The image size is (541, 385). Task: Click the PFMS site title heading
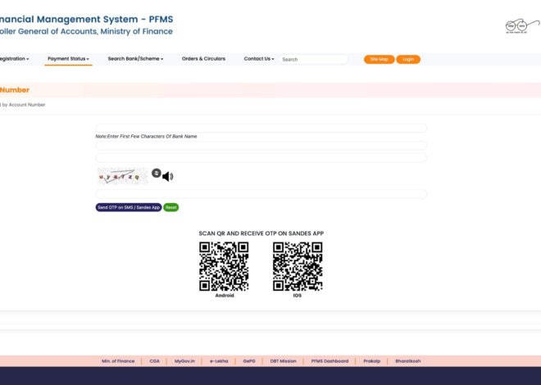click(87, 20)
